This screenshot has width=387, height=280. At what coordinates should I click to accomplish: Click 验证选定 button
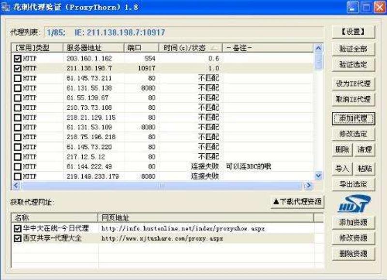[x=353, y=65]
